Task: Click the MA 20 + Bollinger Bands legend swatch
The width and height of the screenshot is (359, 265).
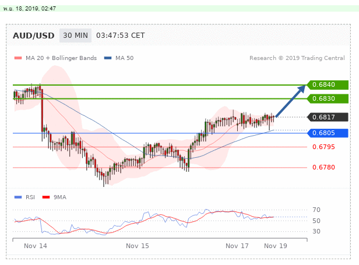Action: click(18, 58)
